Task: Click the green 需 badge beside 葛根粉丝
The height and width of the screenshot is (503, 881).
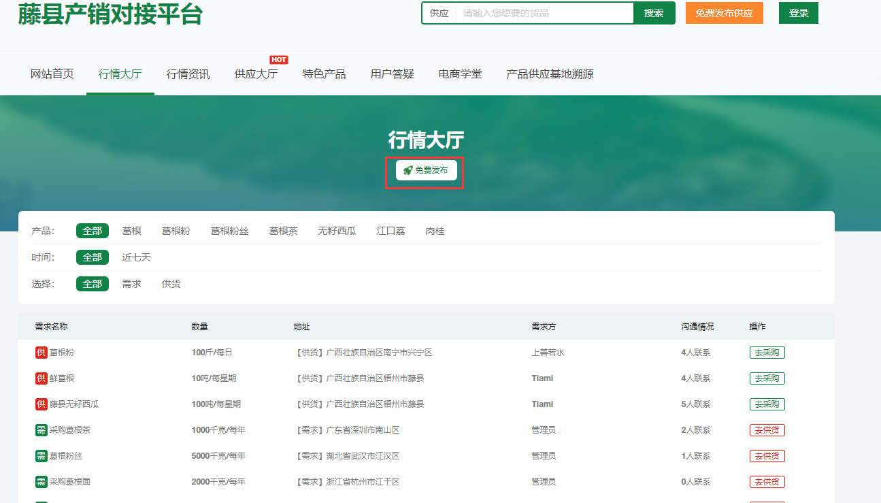Action: coord(41,456)
